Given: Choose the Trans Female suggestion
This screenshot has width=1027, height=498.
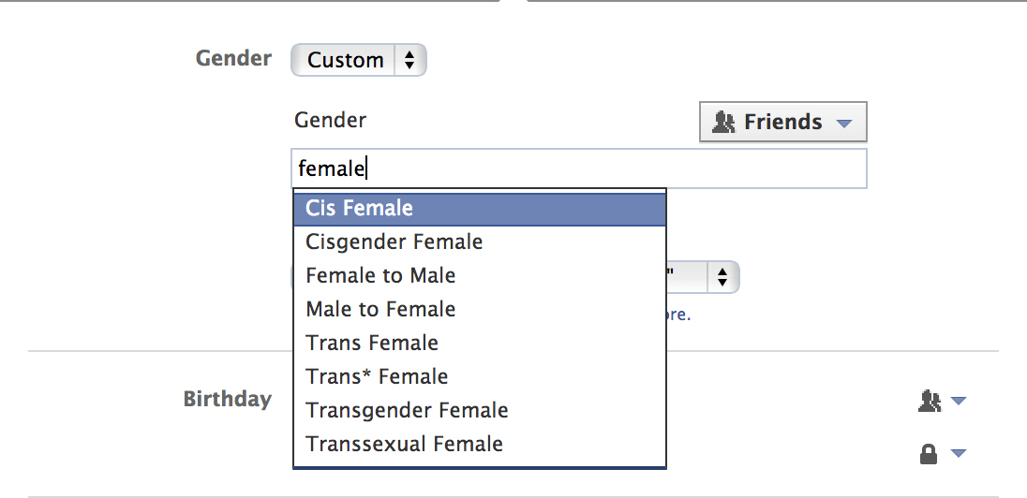Looking at the screenshot, I should tap(372, 343).
